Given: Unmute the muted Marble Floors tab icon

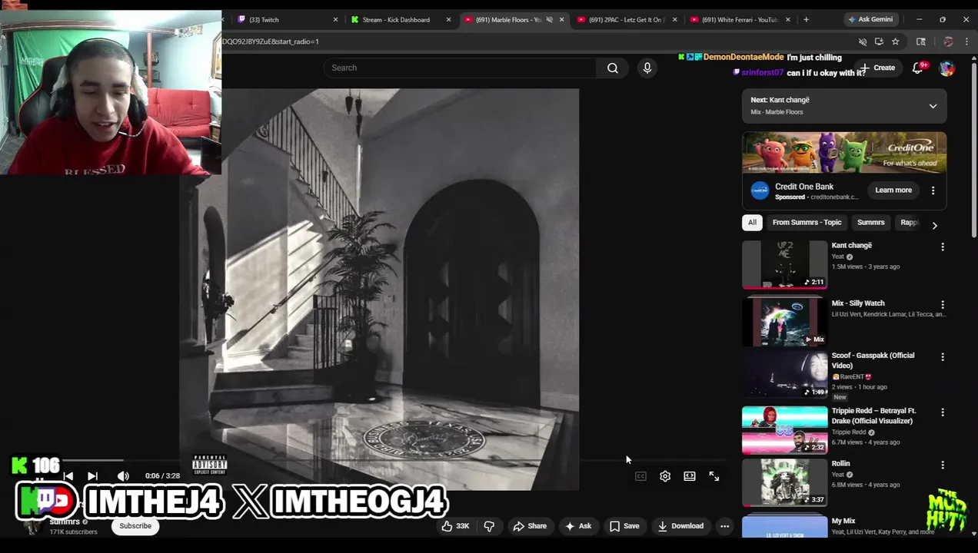Looking at the screenshot, I should pos(549,19).
